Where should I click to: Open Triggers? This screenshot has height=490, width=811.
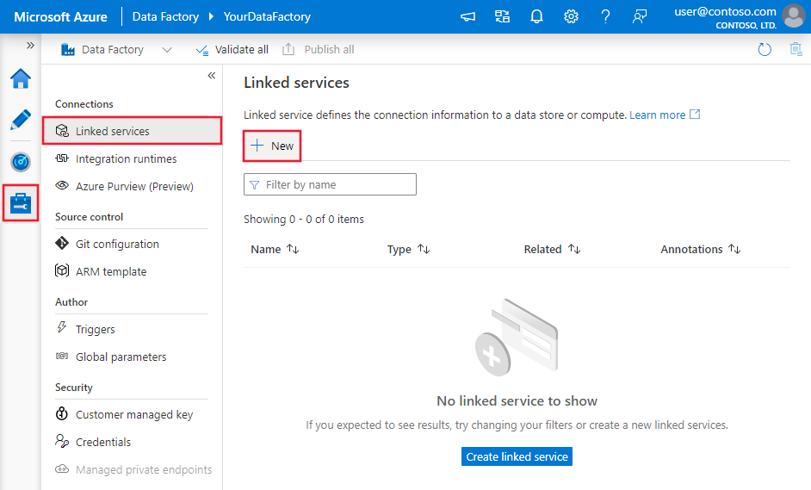[x=96, y=330]
